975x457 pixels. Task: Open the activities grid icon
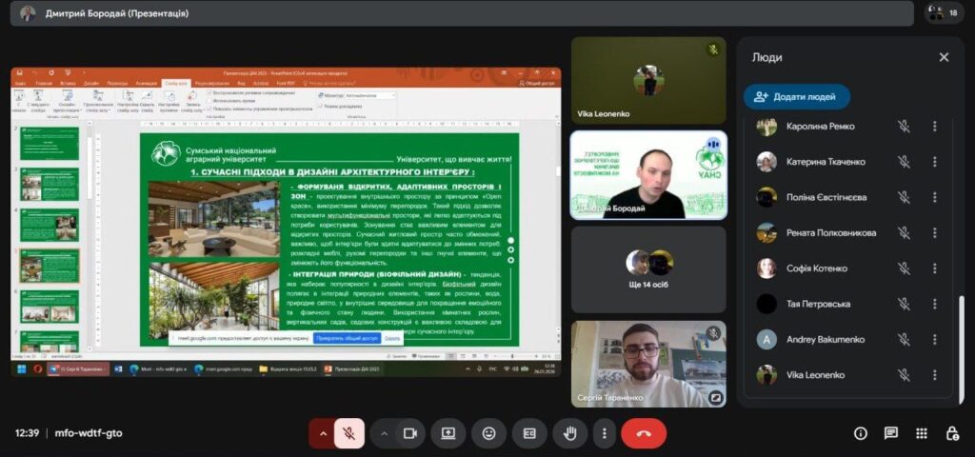[x=922, y=433]
